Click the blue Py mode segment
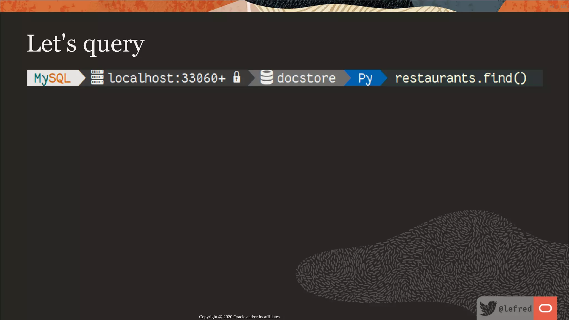The image size is (569, 320). (x=365, y=78)
